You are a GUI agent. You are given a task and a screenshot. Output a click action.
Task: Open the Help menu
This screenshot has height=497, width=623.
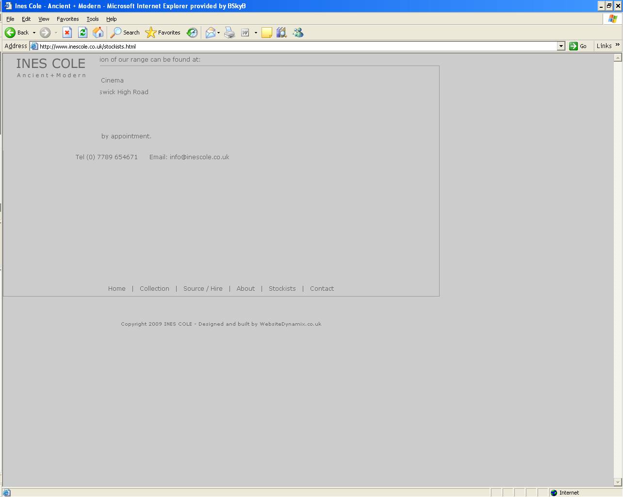[111, 19]
